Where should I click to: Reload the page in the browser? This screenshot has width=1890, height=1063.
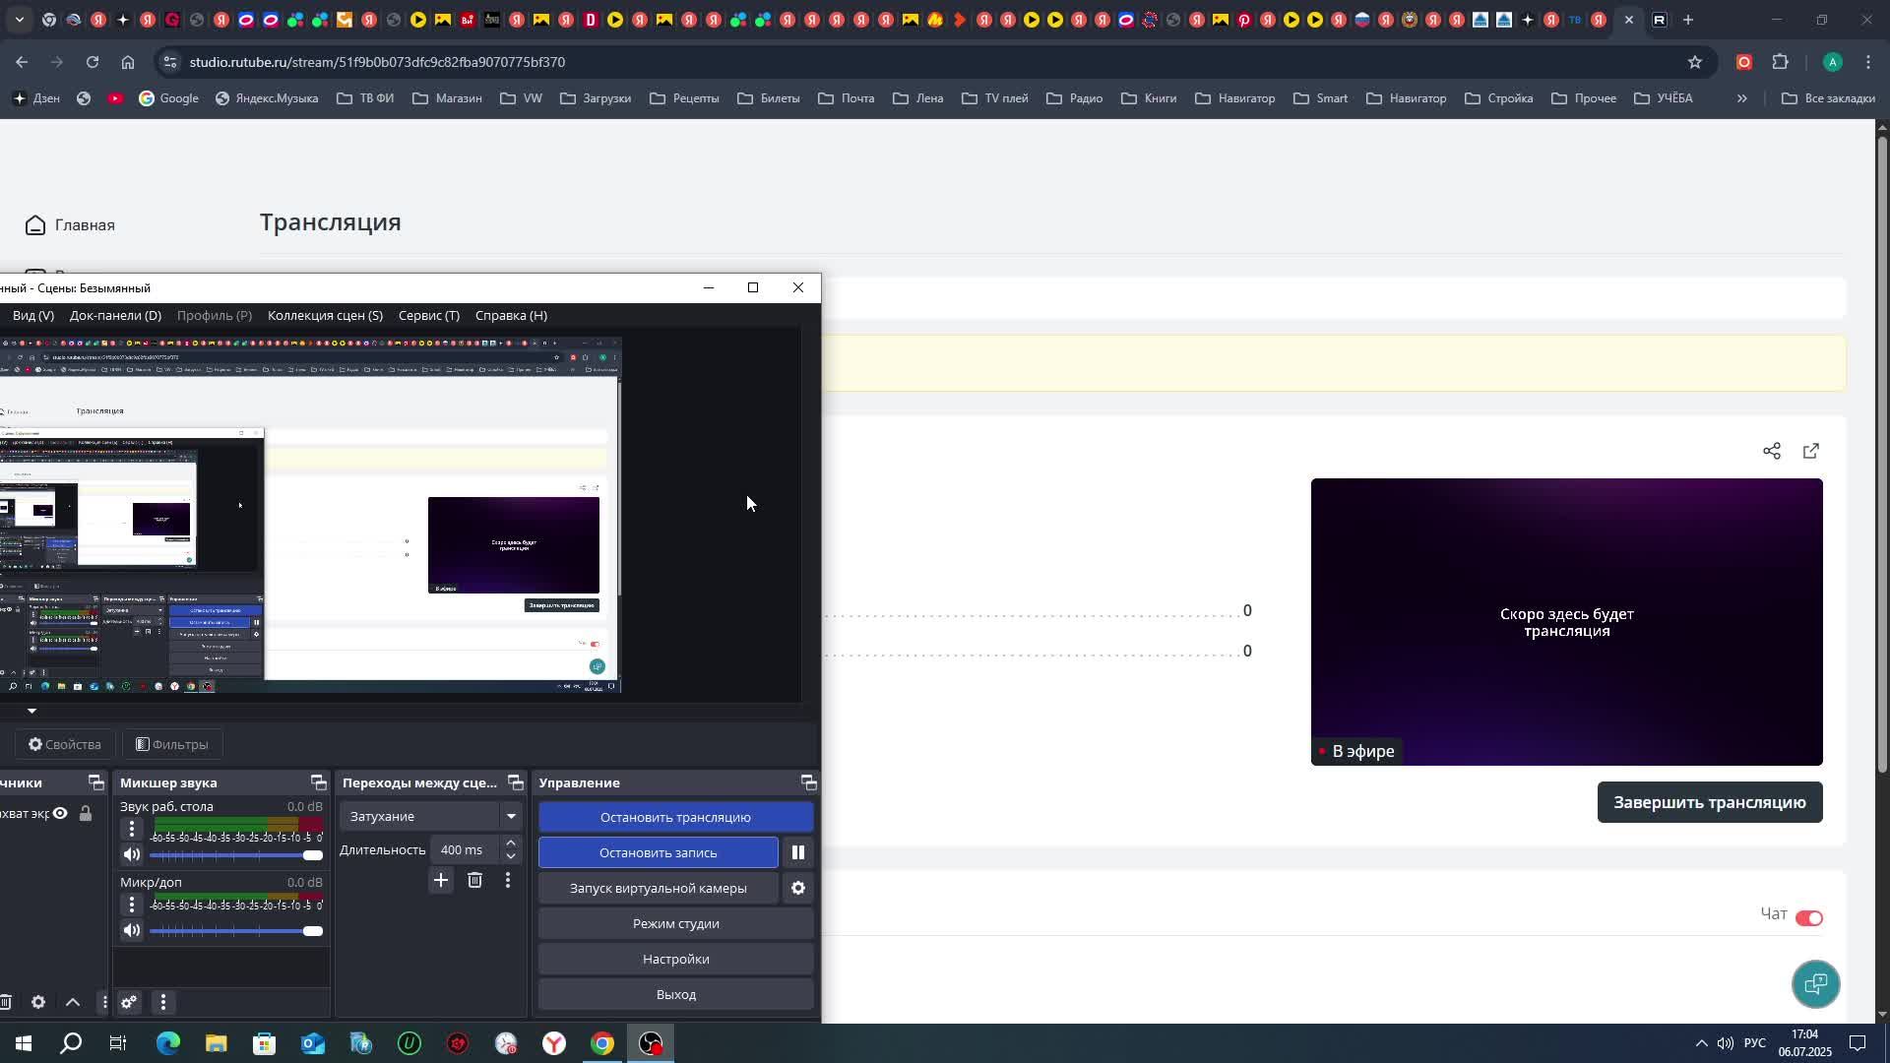[92, 62]
